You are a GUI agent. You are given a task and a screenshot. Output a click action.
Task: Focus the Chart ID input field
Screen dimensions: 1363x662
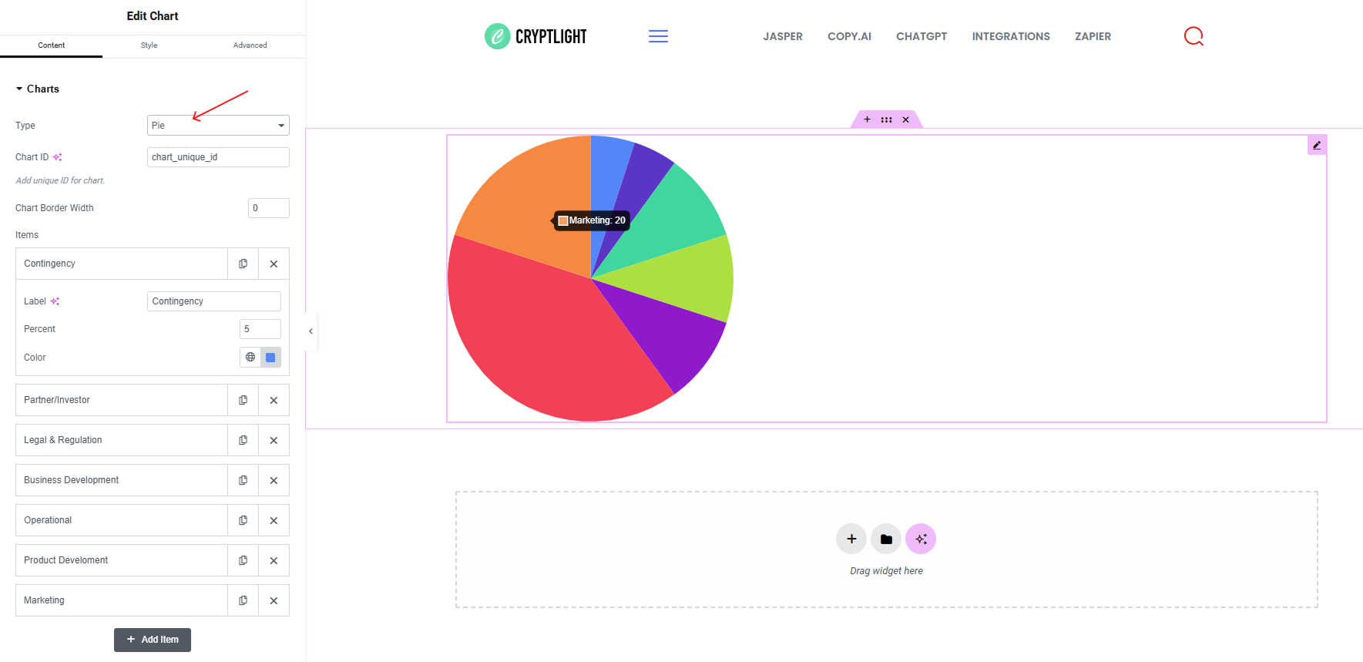pos(218,157)
